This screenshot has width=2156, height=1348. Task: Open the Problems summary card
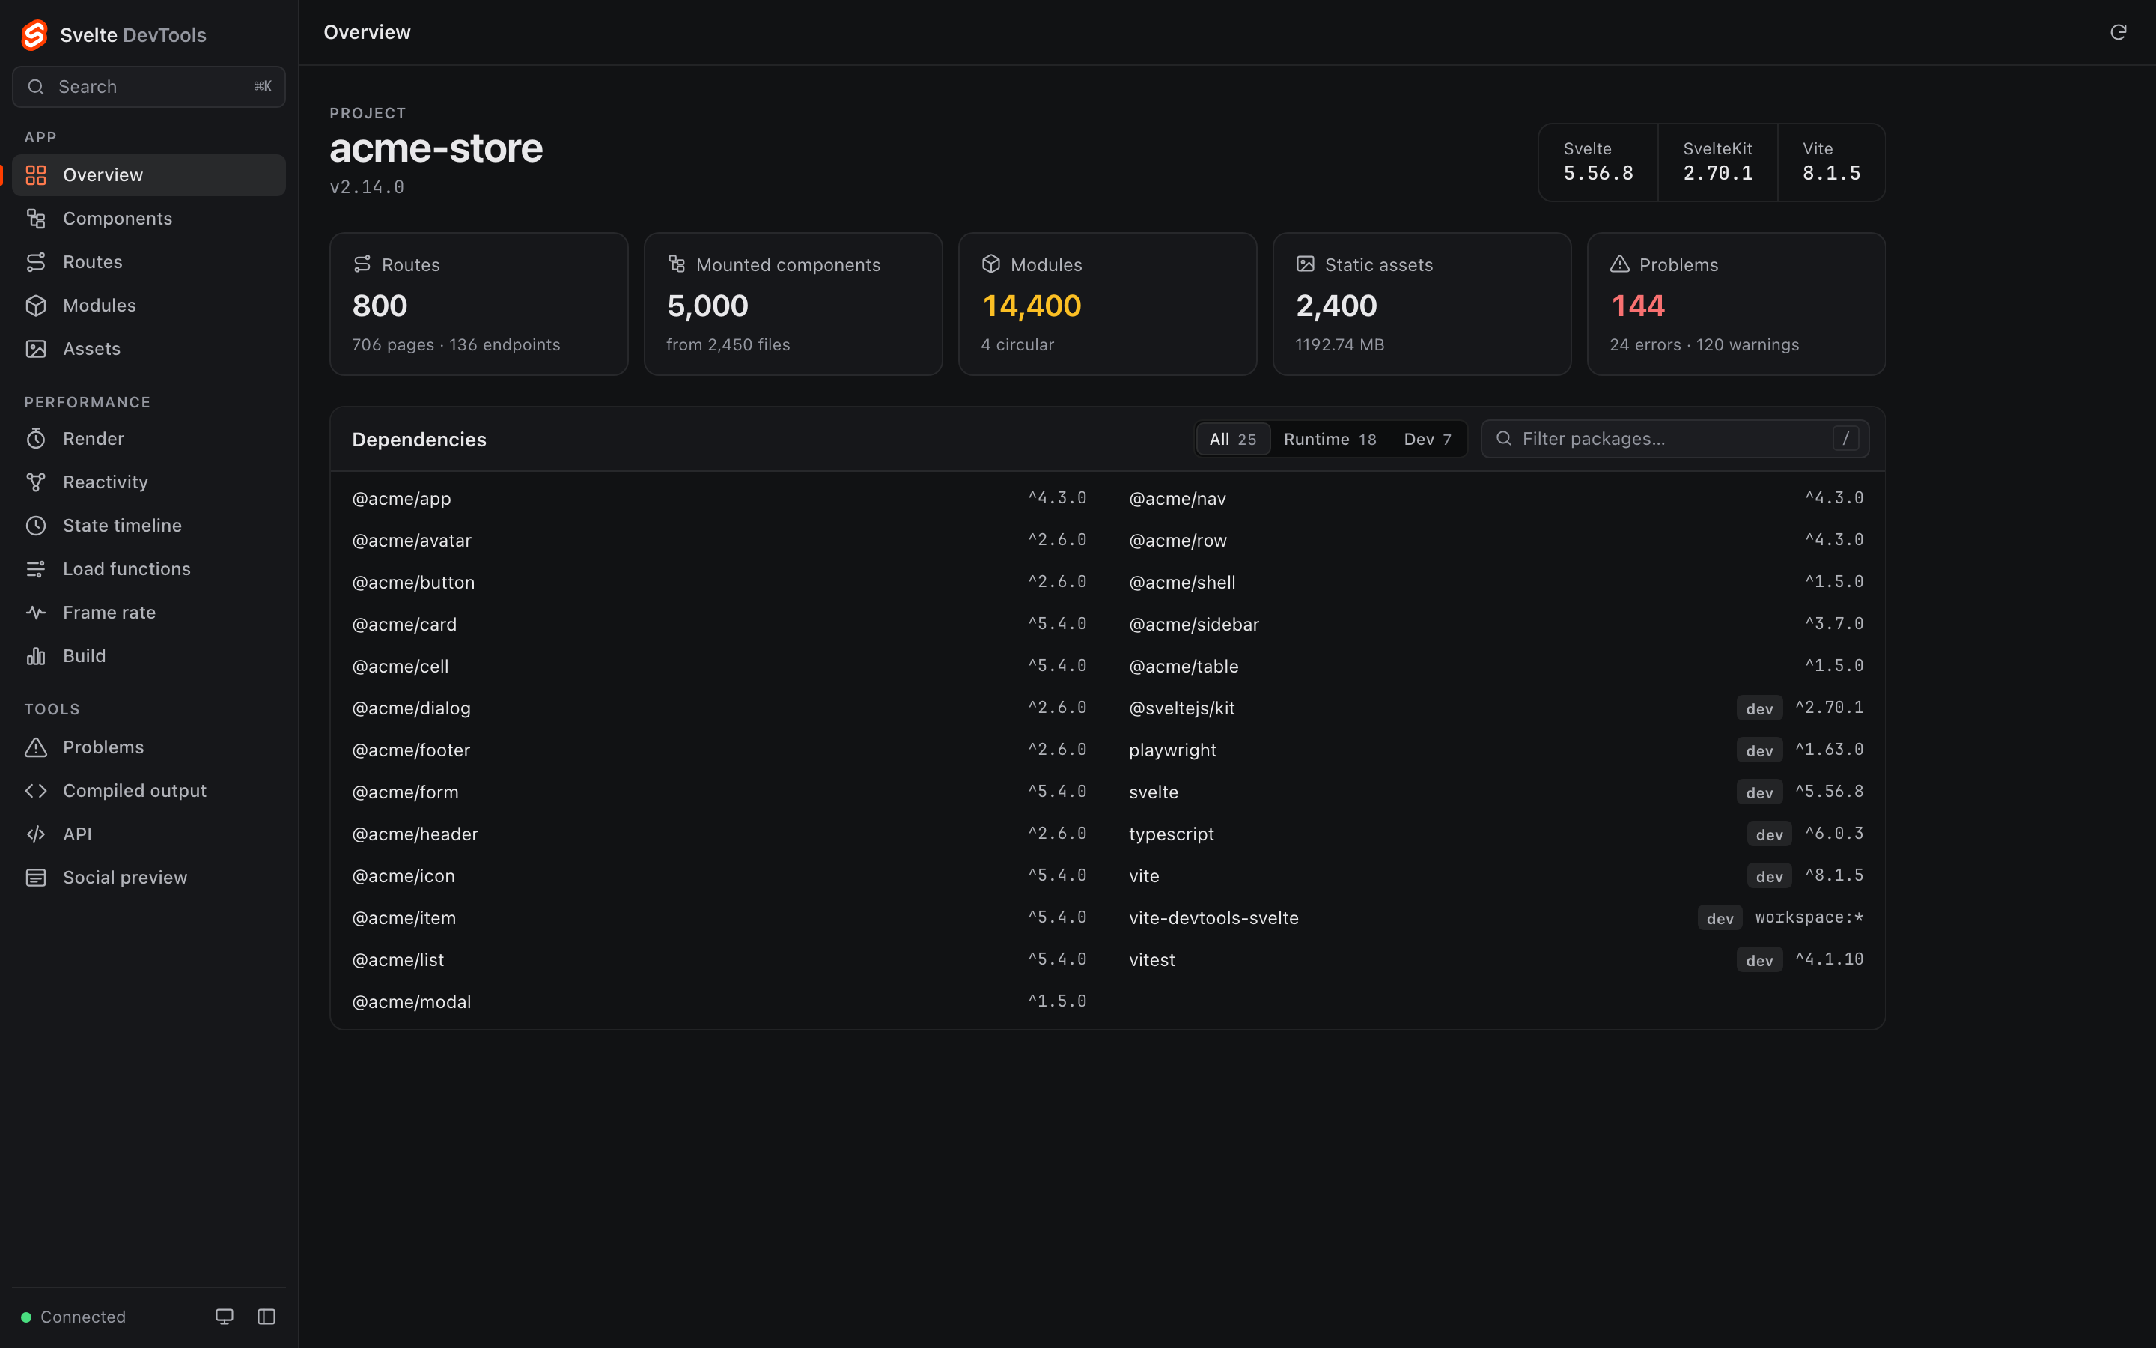click(1736, 304)
